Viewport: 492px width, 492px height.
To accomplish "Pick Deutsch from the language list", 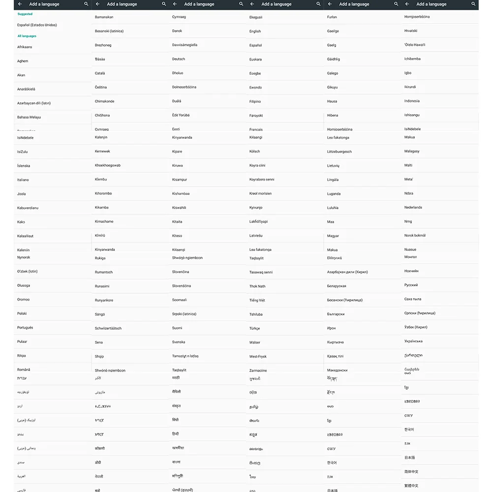I will [207, 59].
